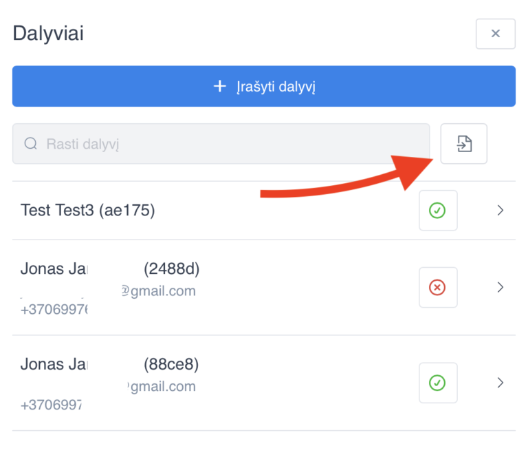Click gmail.com email of participant 2488d
The image size is (528, 466).
pyautogui.click(x=159, y=291)
